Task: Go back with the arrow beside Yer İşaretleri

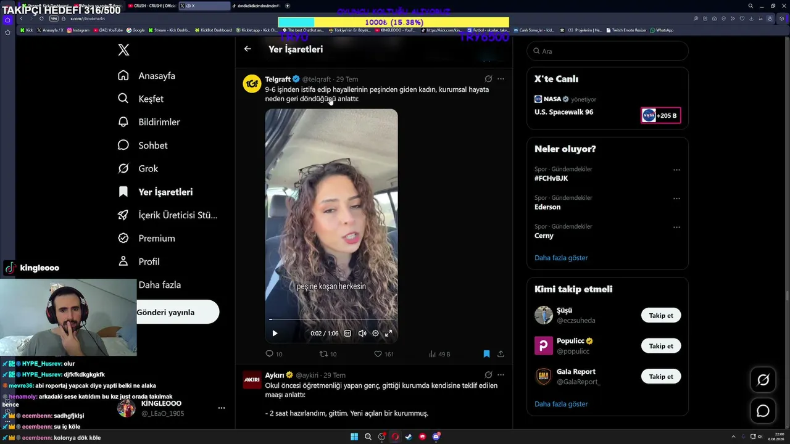Action: (x=247, y=49)
